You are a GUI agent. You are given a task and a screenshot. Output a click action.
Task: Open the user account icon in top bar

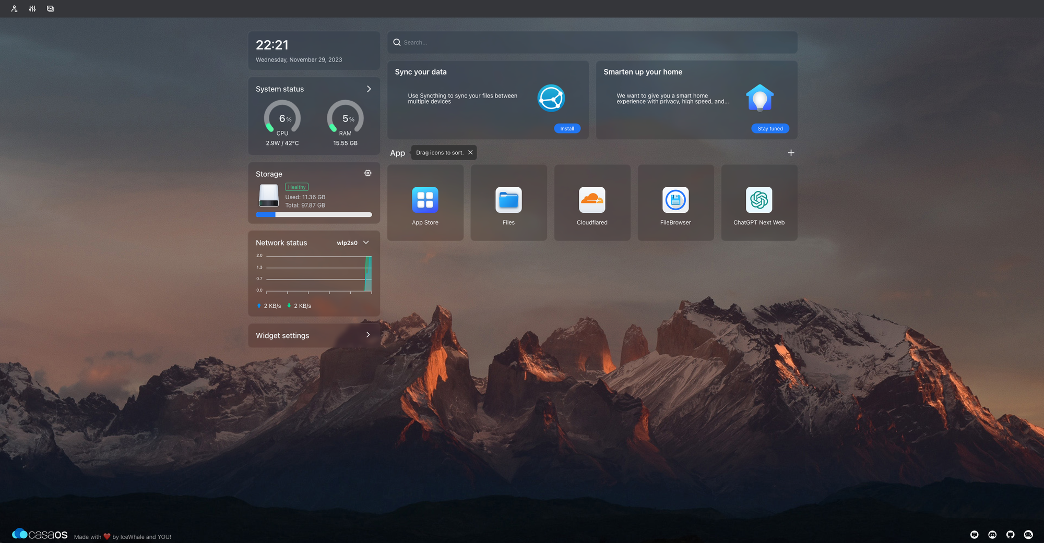(14, 8)
